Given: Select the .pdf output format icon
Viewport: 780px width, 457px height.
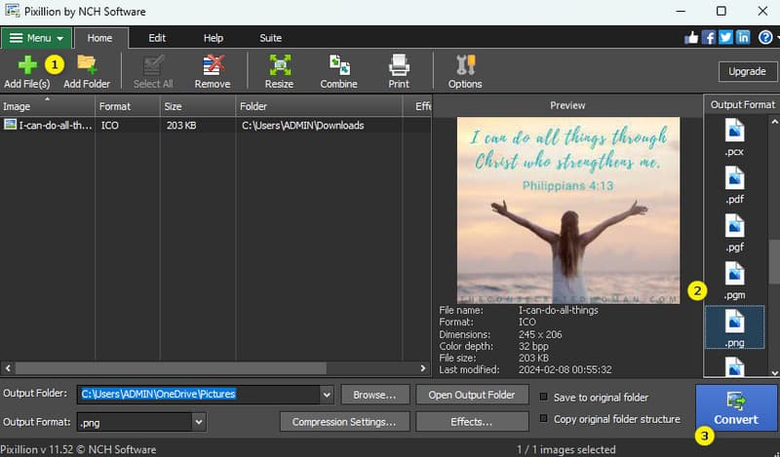Looking at the screenshot, I should (x=734, y=185).
